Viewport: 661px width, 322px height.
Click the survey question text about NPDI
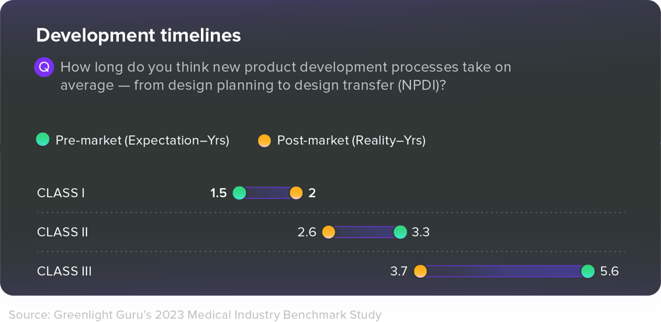point(286,76)
